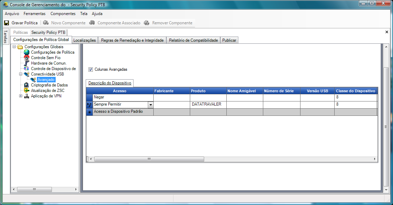Click the Avançado node icon
The image size is (393, 205).
click(x=33, y=80)
